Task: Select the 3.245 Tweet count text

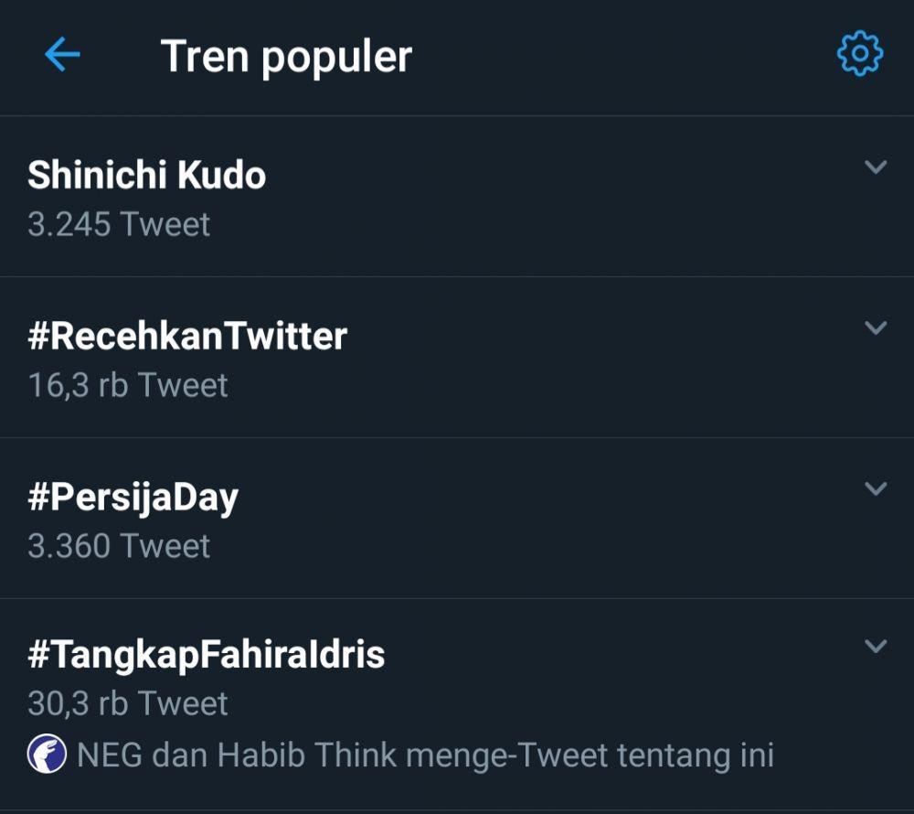Action: [118, 224]
